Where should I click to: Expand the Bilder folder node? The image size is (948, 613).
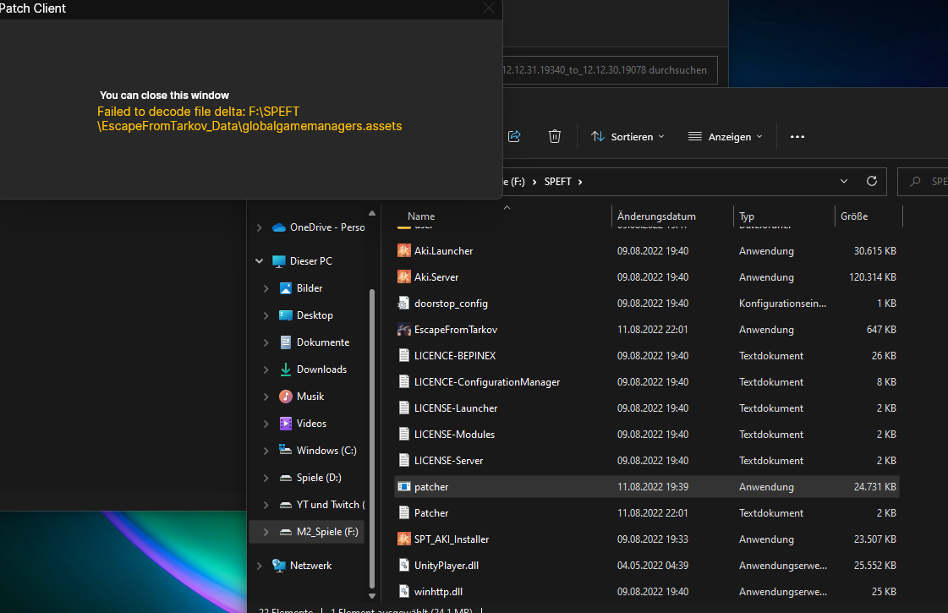click(x=266, y=288)
